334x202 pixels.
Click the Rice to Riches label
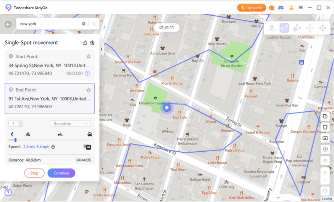coord(172,83)
